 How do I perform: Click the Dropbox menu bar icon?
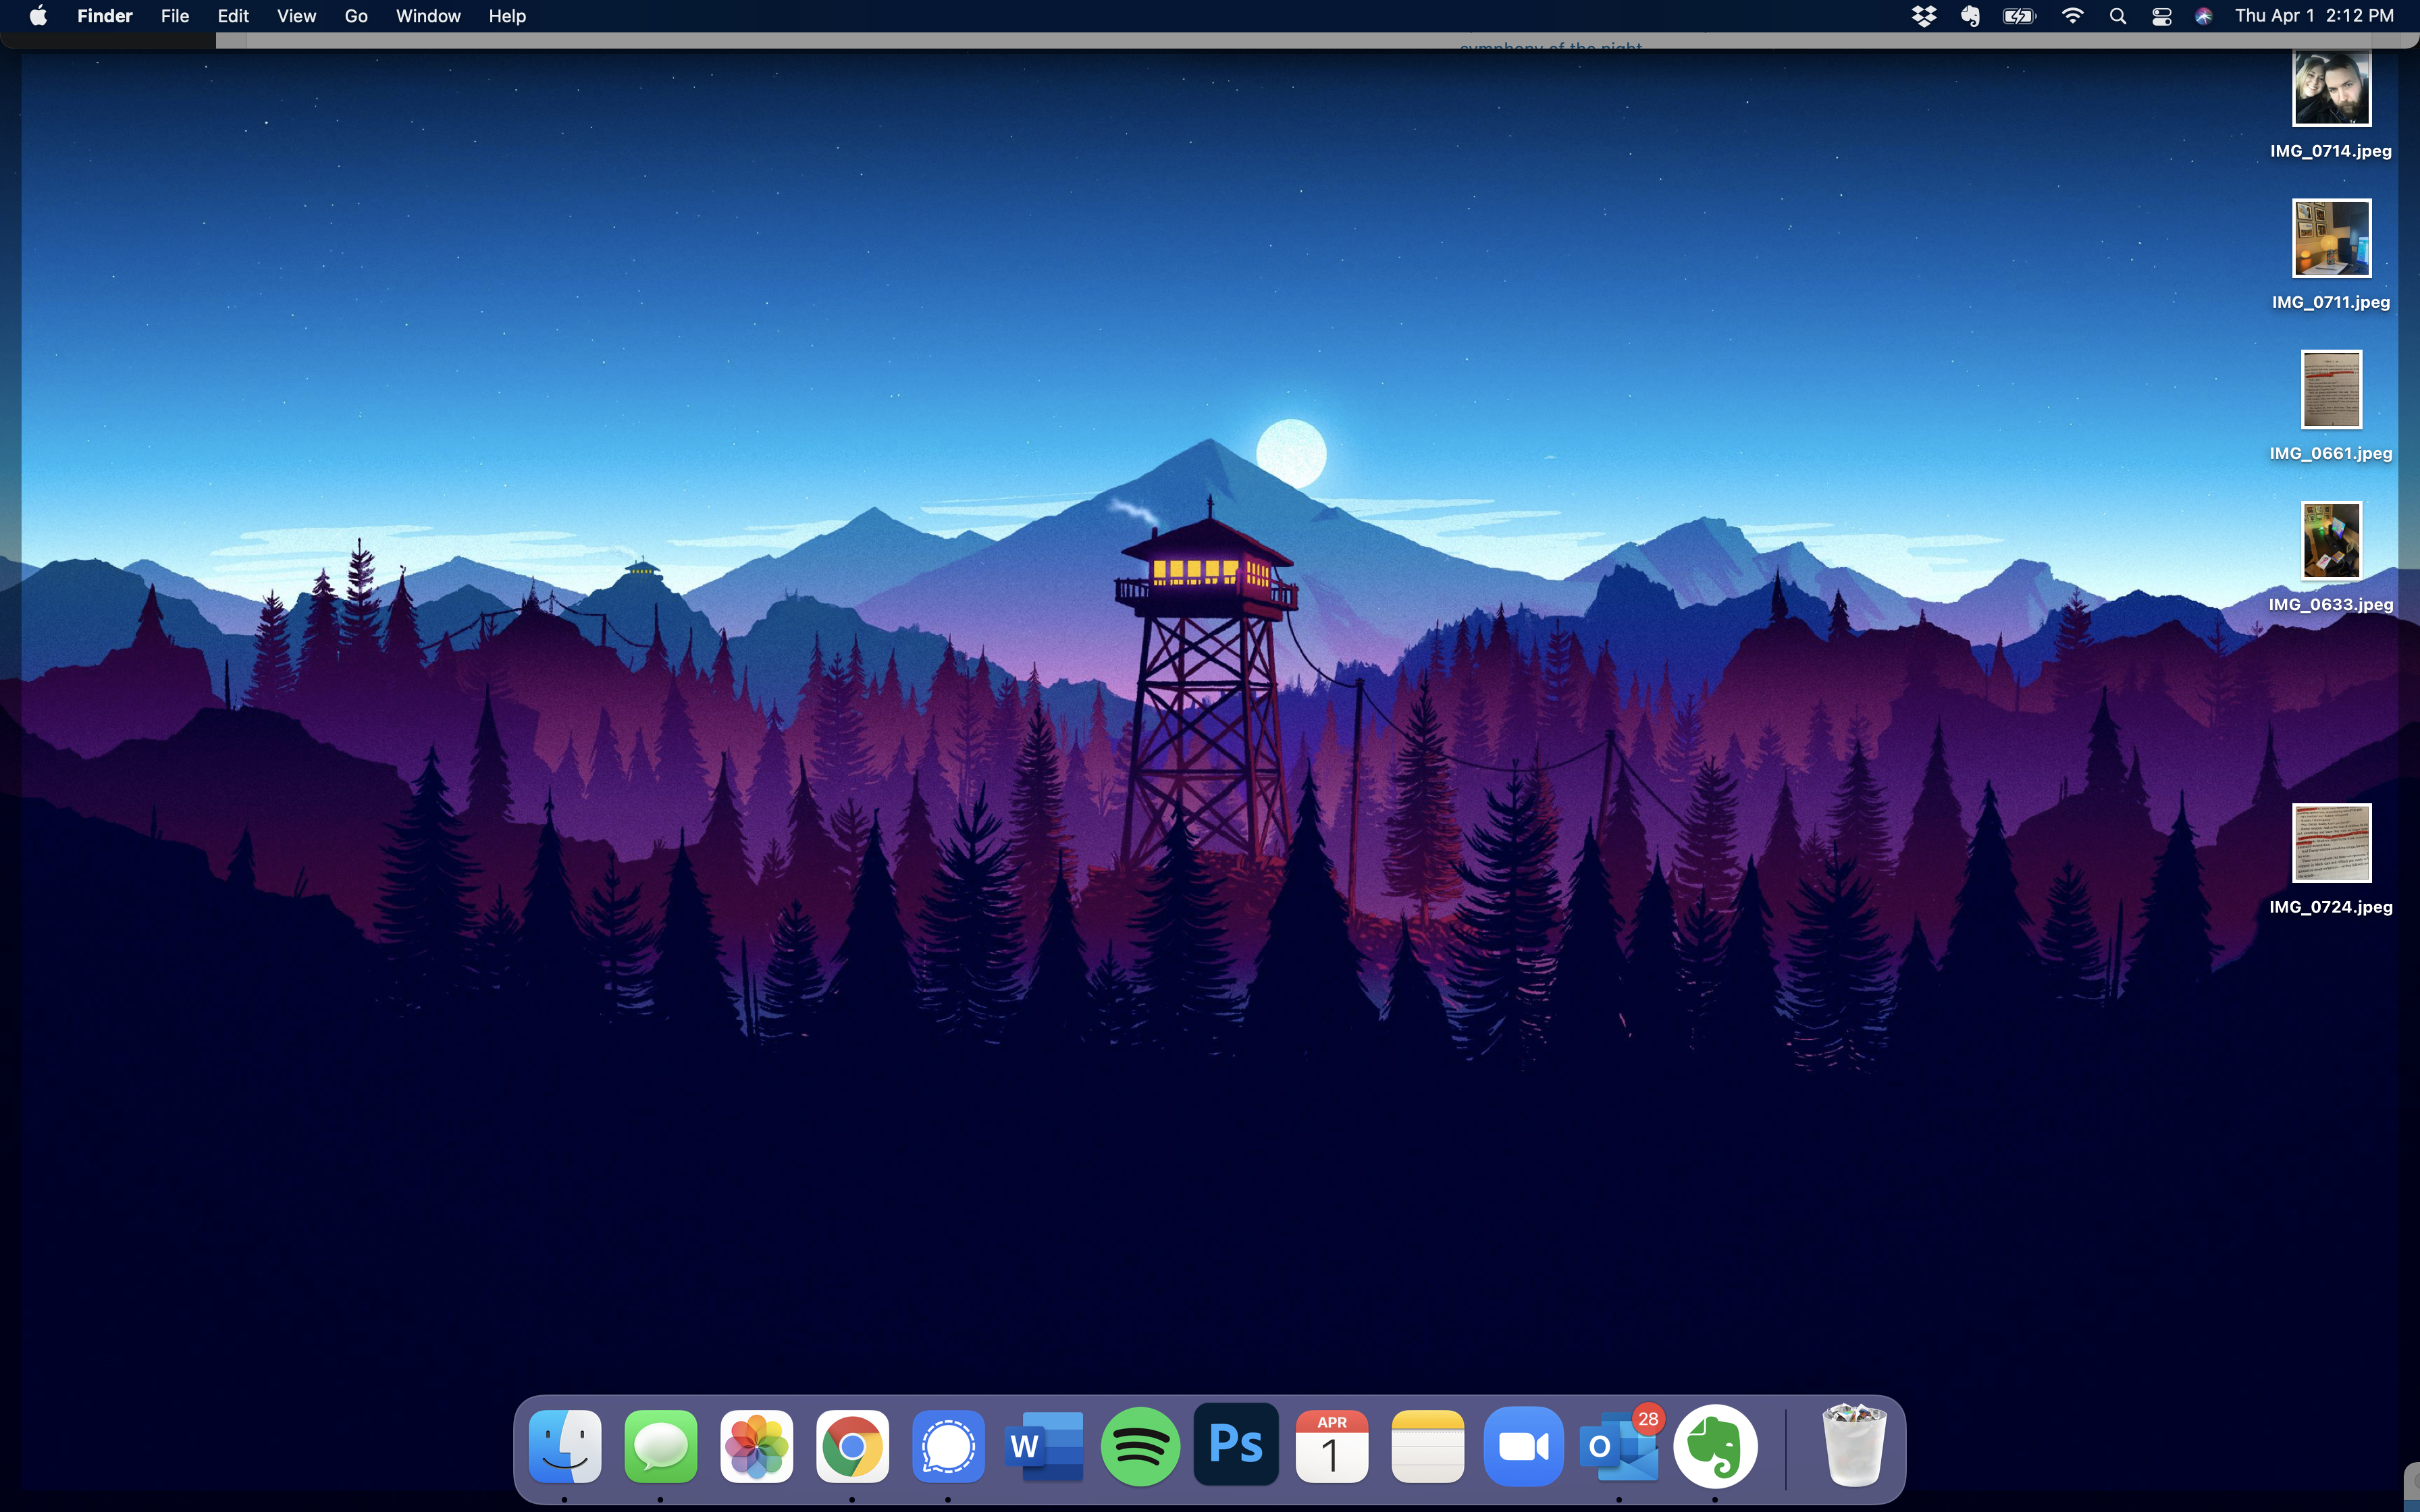coord(1924,16)
